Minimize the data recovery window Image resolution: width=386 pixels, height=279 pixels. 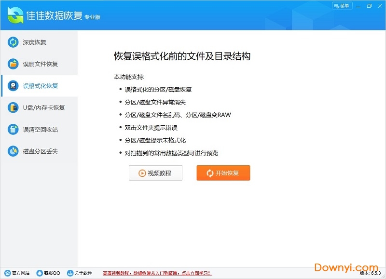click(358, 6)
